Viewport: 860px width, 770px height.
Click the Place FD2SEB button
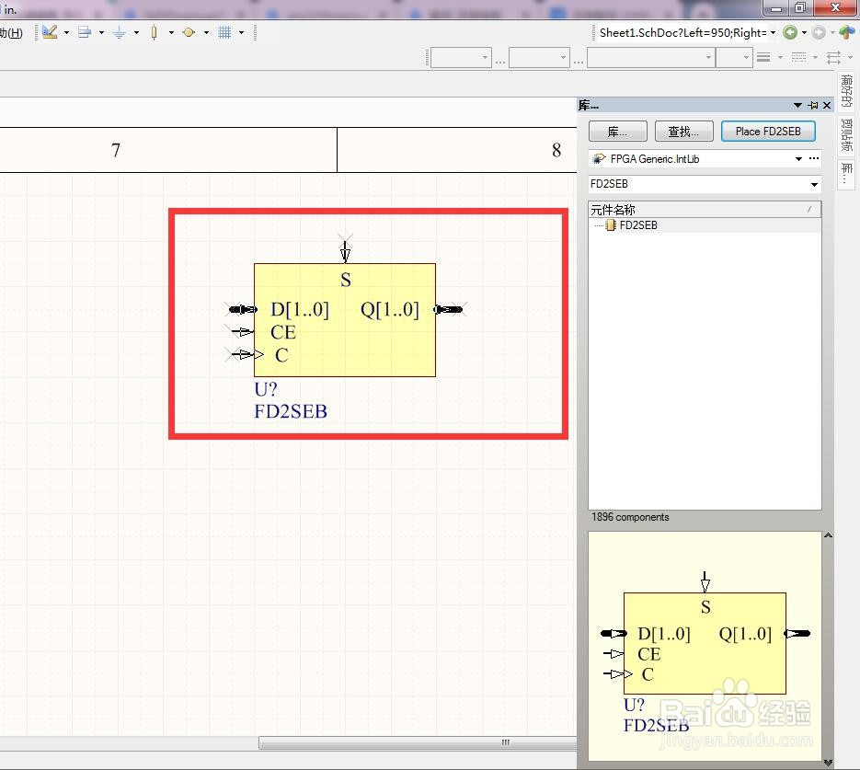(768, 132)
